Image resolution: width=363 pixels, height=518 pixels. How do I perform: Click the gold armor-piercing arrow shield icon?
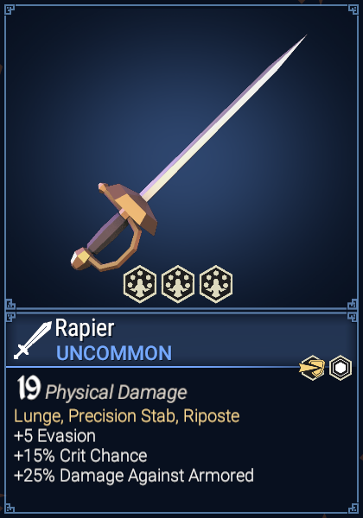tap(312, 368)
